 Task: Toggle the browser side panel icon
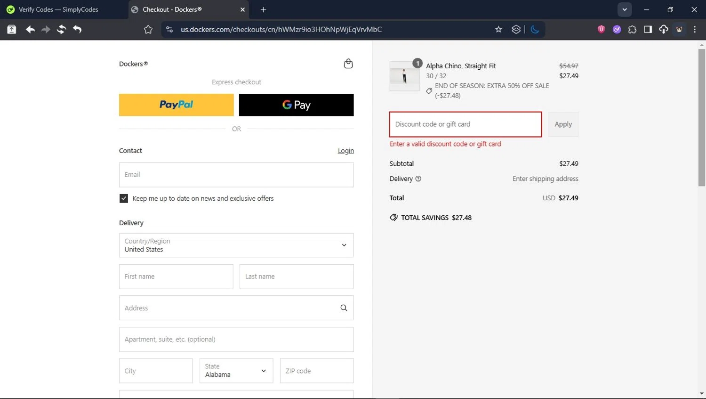tap(648, 29)
